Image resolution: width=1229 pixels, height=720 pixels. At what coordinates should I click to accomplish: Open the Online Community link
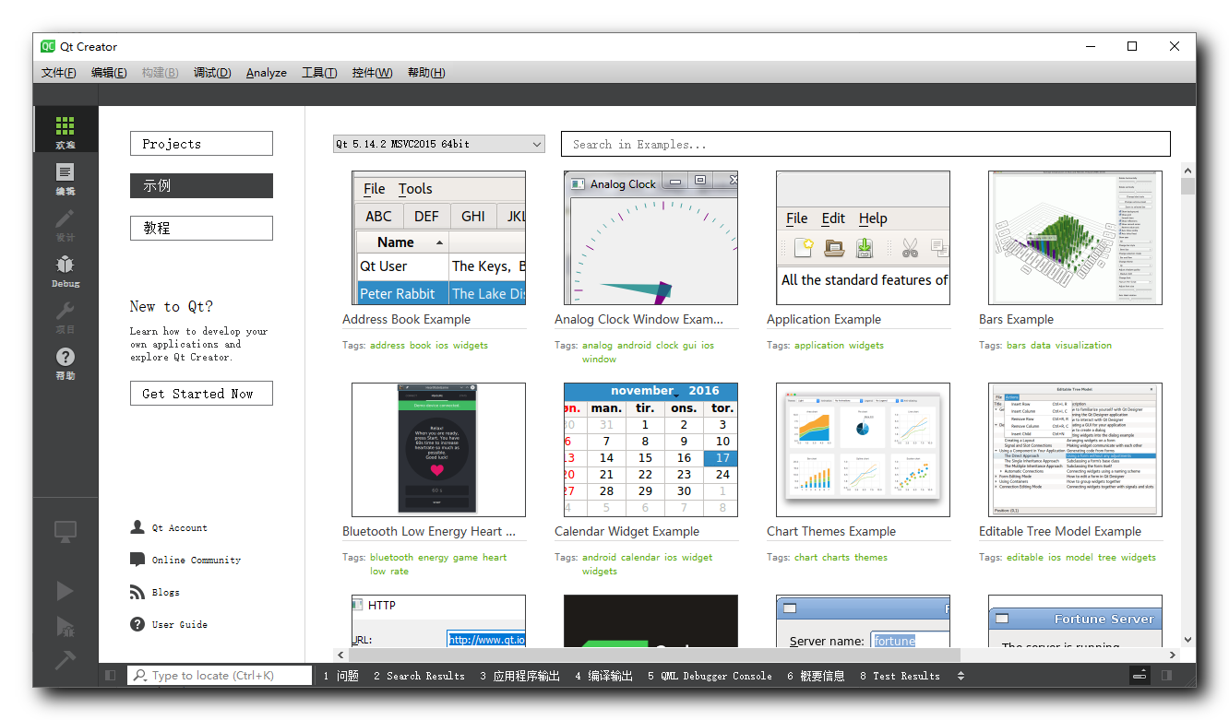click(197, 561)
